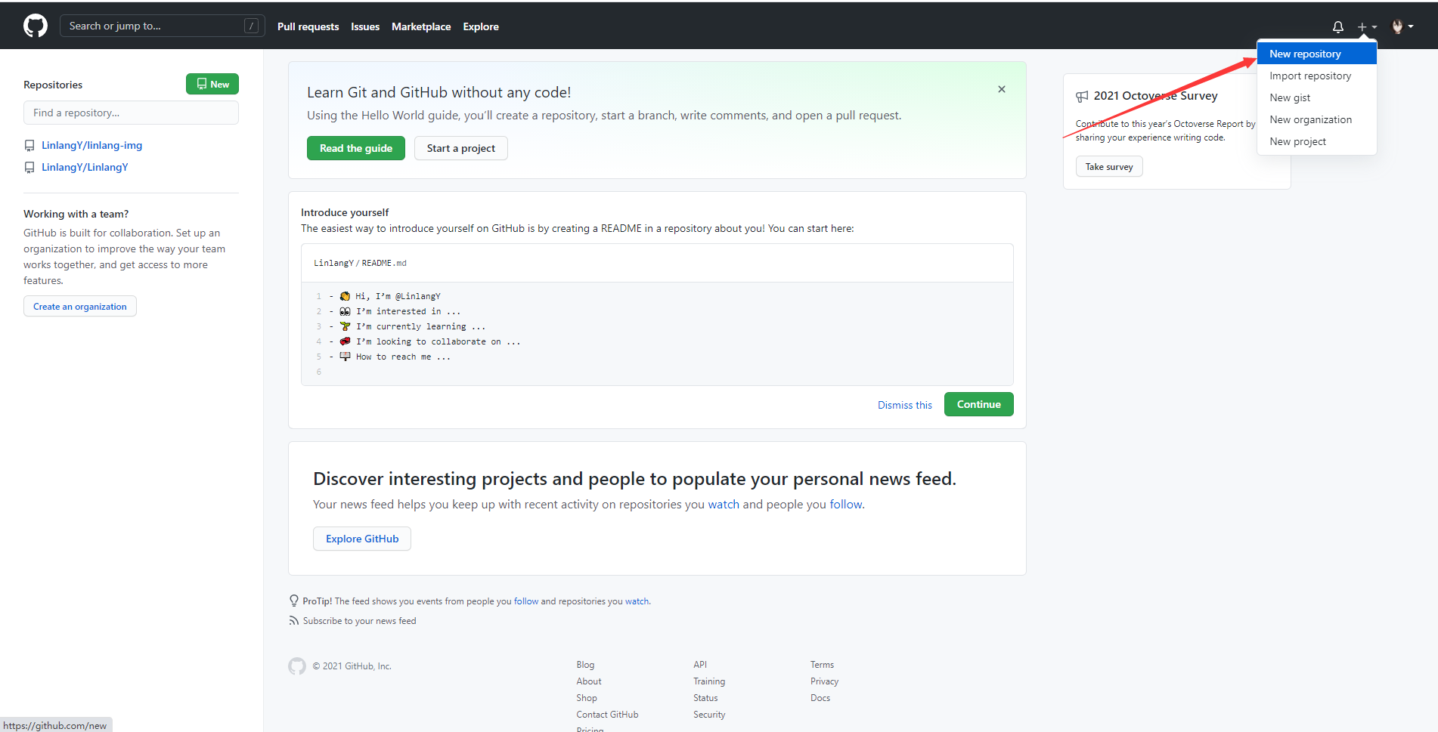Viewport: 1438px width, 732px height.
Task: Open the LinlangY/LinlangY repository
Action: coord(85,167)
